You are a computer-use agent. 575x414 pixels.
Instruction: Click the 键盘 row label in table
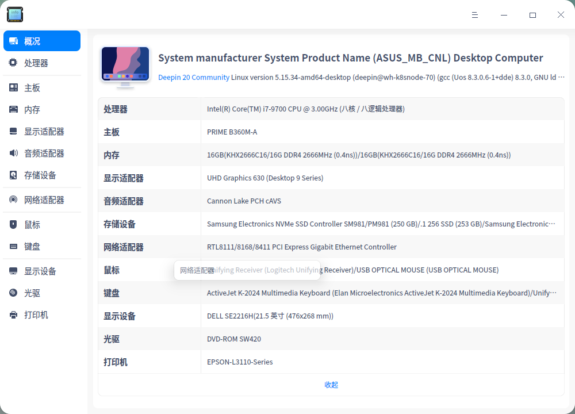112,293
